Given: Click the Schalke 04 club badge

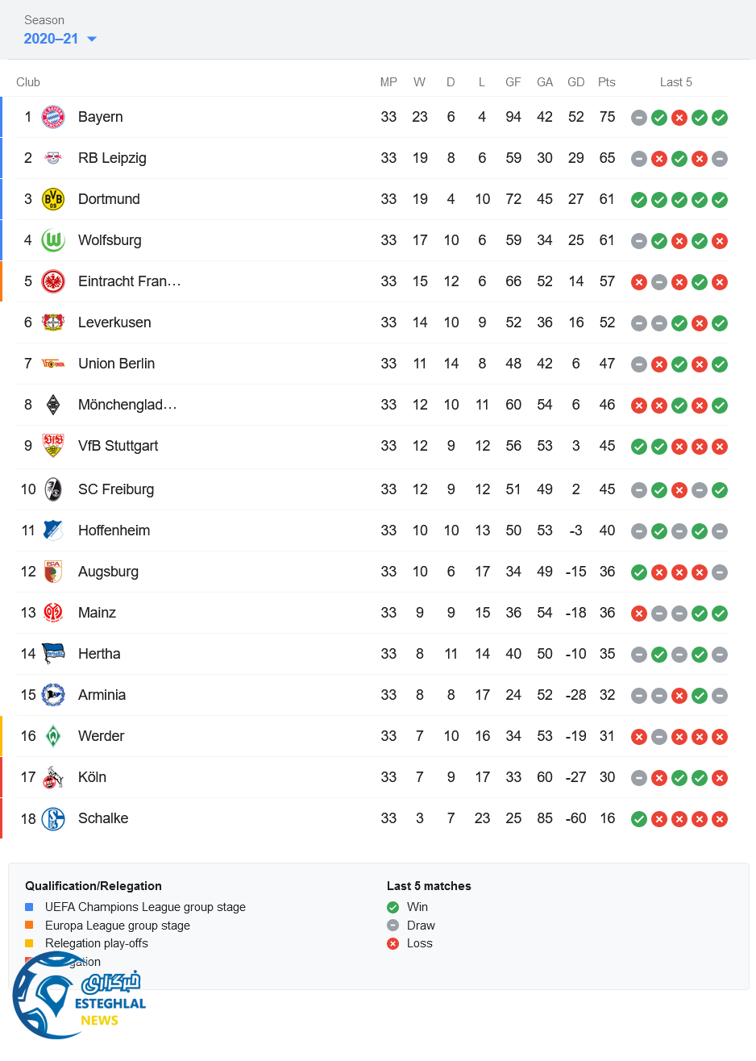Looking at the screenshot, I should 53,818.
